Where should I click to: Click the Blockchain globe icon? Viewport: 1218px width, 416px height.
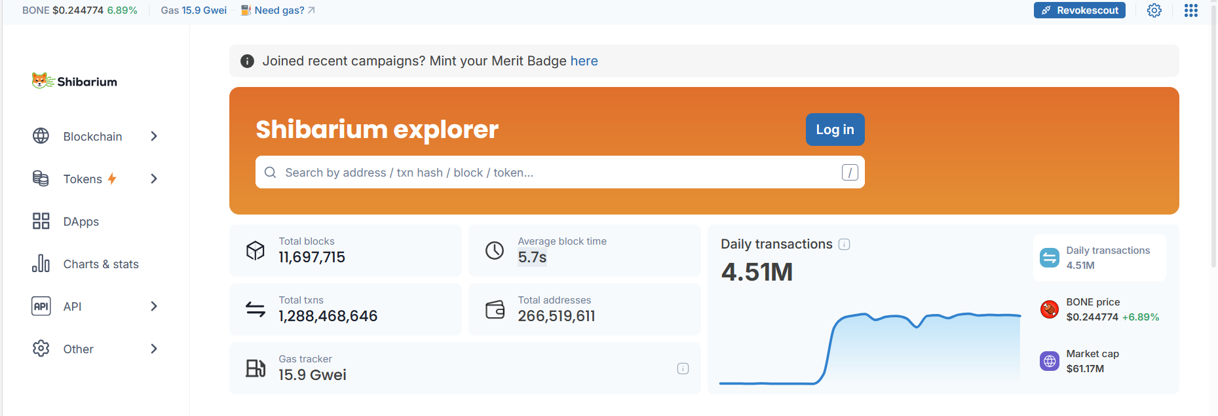tap(41, 136)
